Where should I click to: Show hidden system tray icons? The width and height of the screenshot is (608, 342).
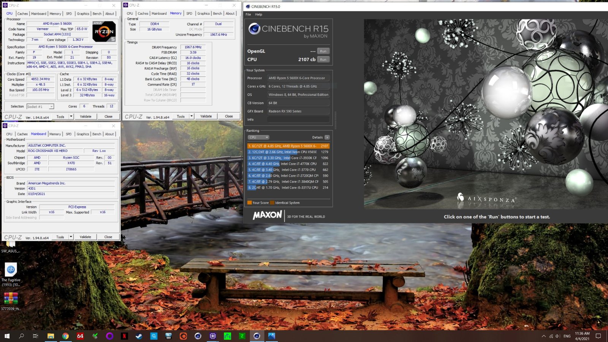pyautogui.click(x=543, y=336)
